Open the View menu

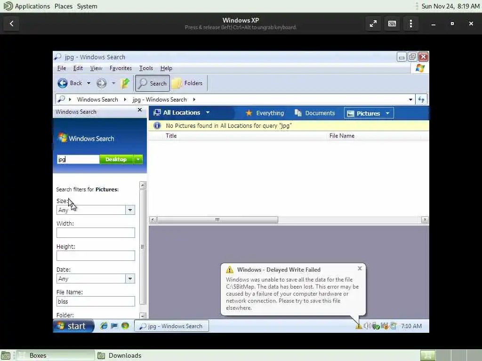(96, 68)
